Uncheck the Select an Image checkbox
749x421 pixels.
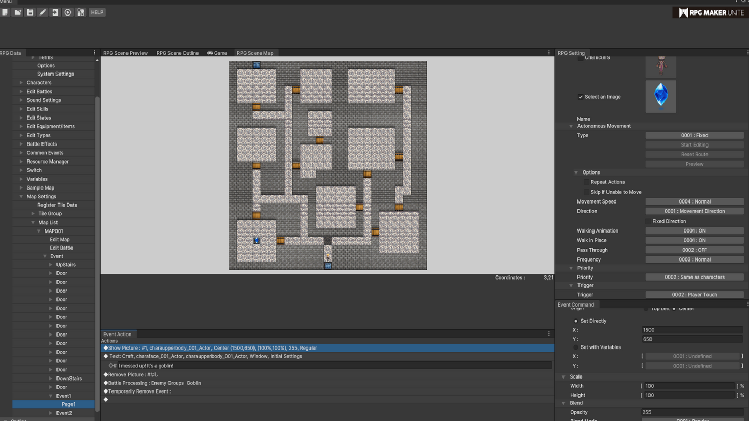[x=581, y=97]
